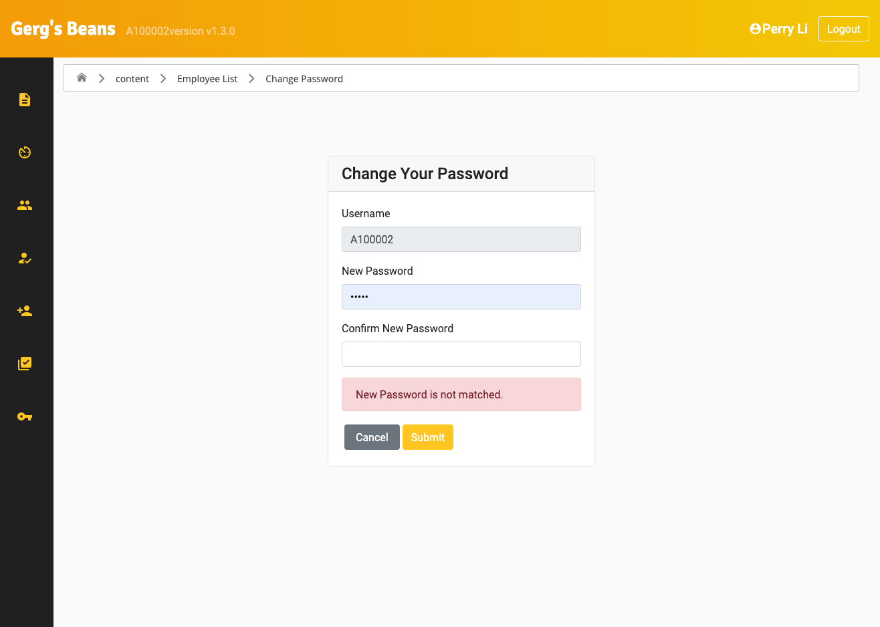Screen dimensions: 880x627
Task: Click the timer clock icon in sidebar
Action: click(x=25, y=152)
